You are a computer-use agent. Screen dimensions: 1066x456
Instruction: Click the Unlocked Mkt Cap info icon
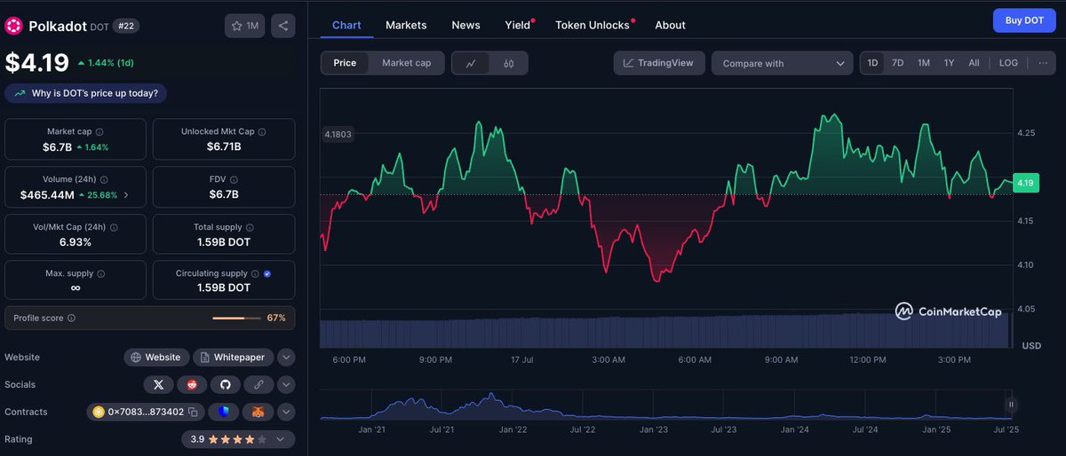262,131
